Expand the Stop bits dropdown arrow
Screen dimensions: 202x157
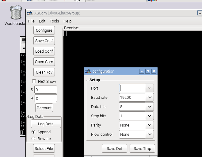(x=150, y=116)
